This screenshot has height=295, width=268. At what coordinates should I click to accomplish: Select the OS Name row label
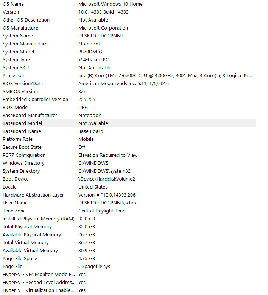(13, 4)
